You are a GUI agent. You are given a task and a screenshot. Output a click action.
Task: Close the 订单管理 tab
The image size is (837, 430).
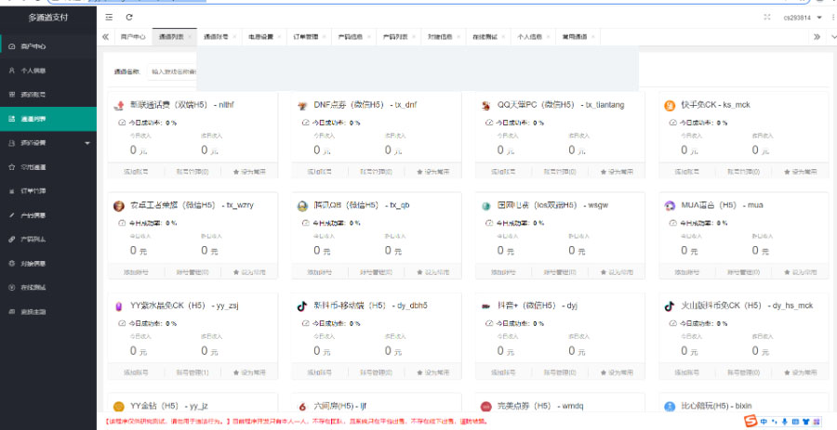click(324, 37)
